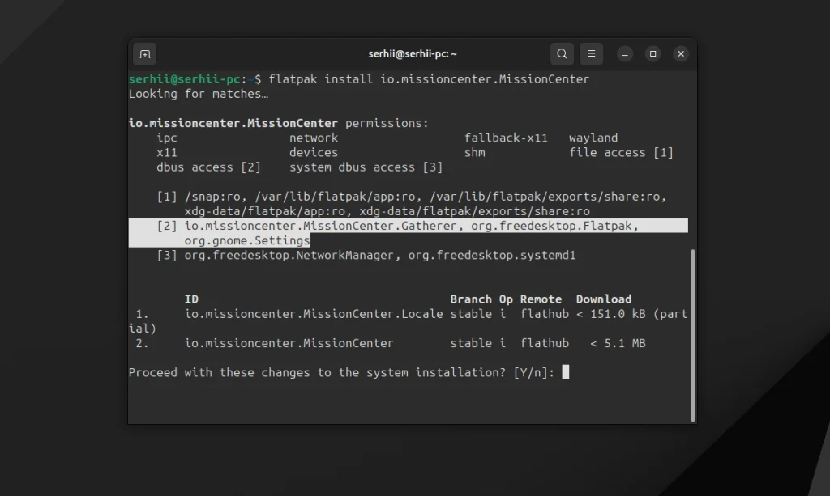Click the 'flatpak install' command text
This screenshot has width=830, height=496.
(x=320, y=79)
